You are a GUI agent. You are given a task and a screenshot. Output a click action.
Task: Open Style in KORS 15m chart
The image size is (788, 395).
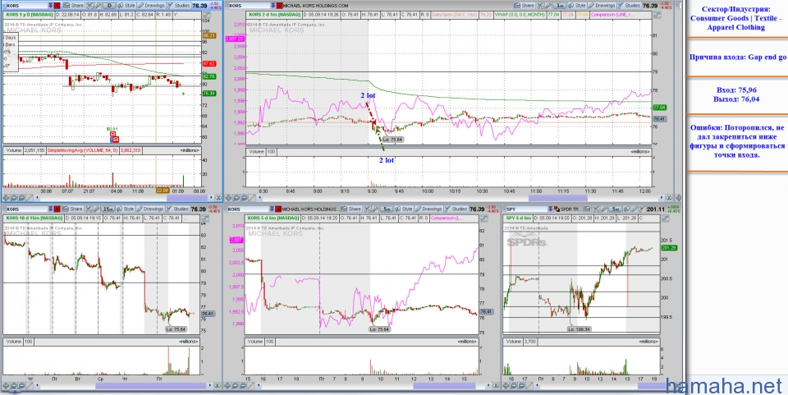[125, 209]
